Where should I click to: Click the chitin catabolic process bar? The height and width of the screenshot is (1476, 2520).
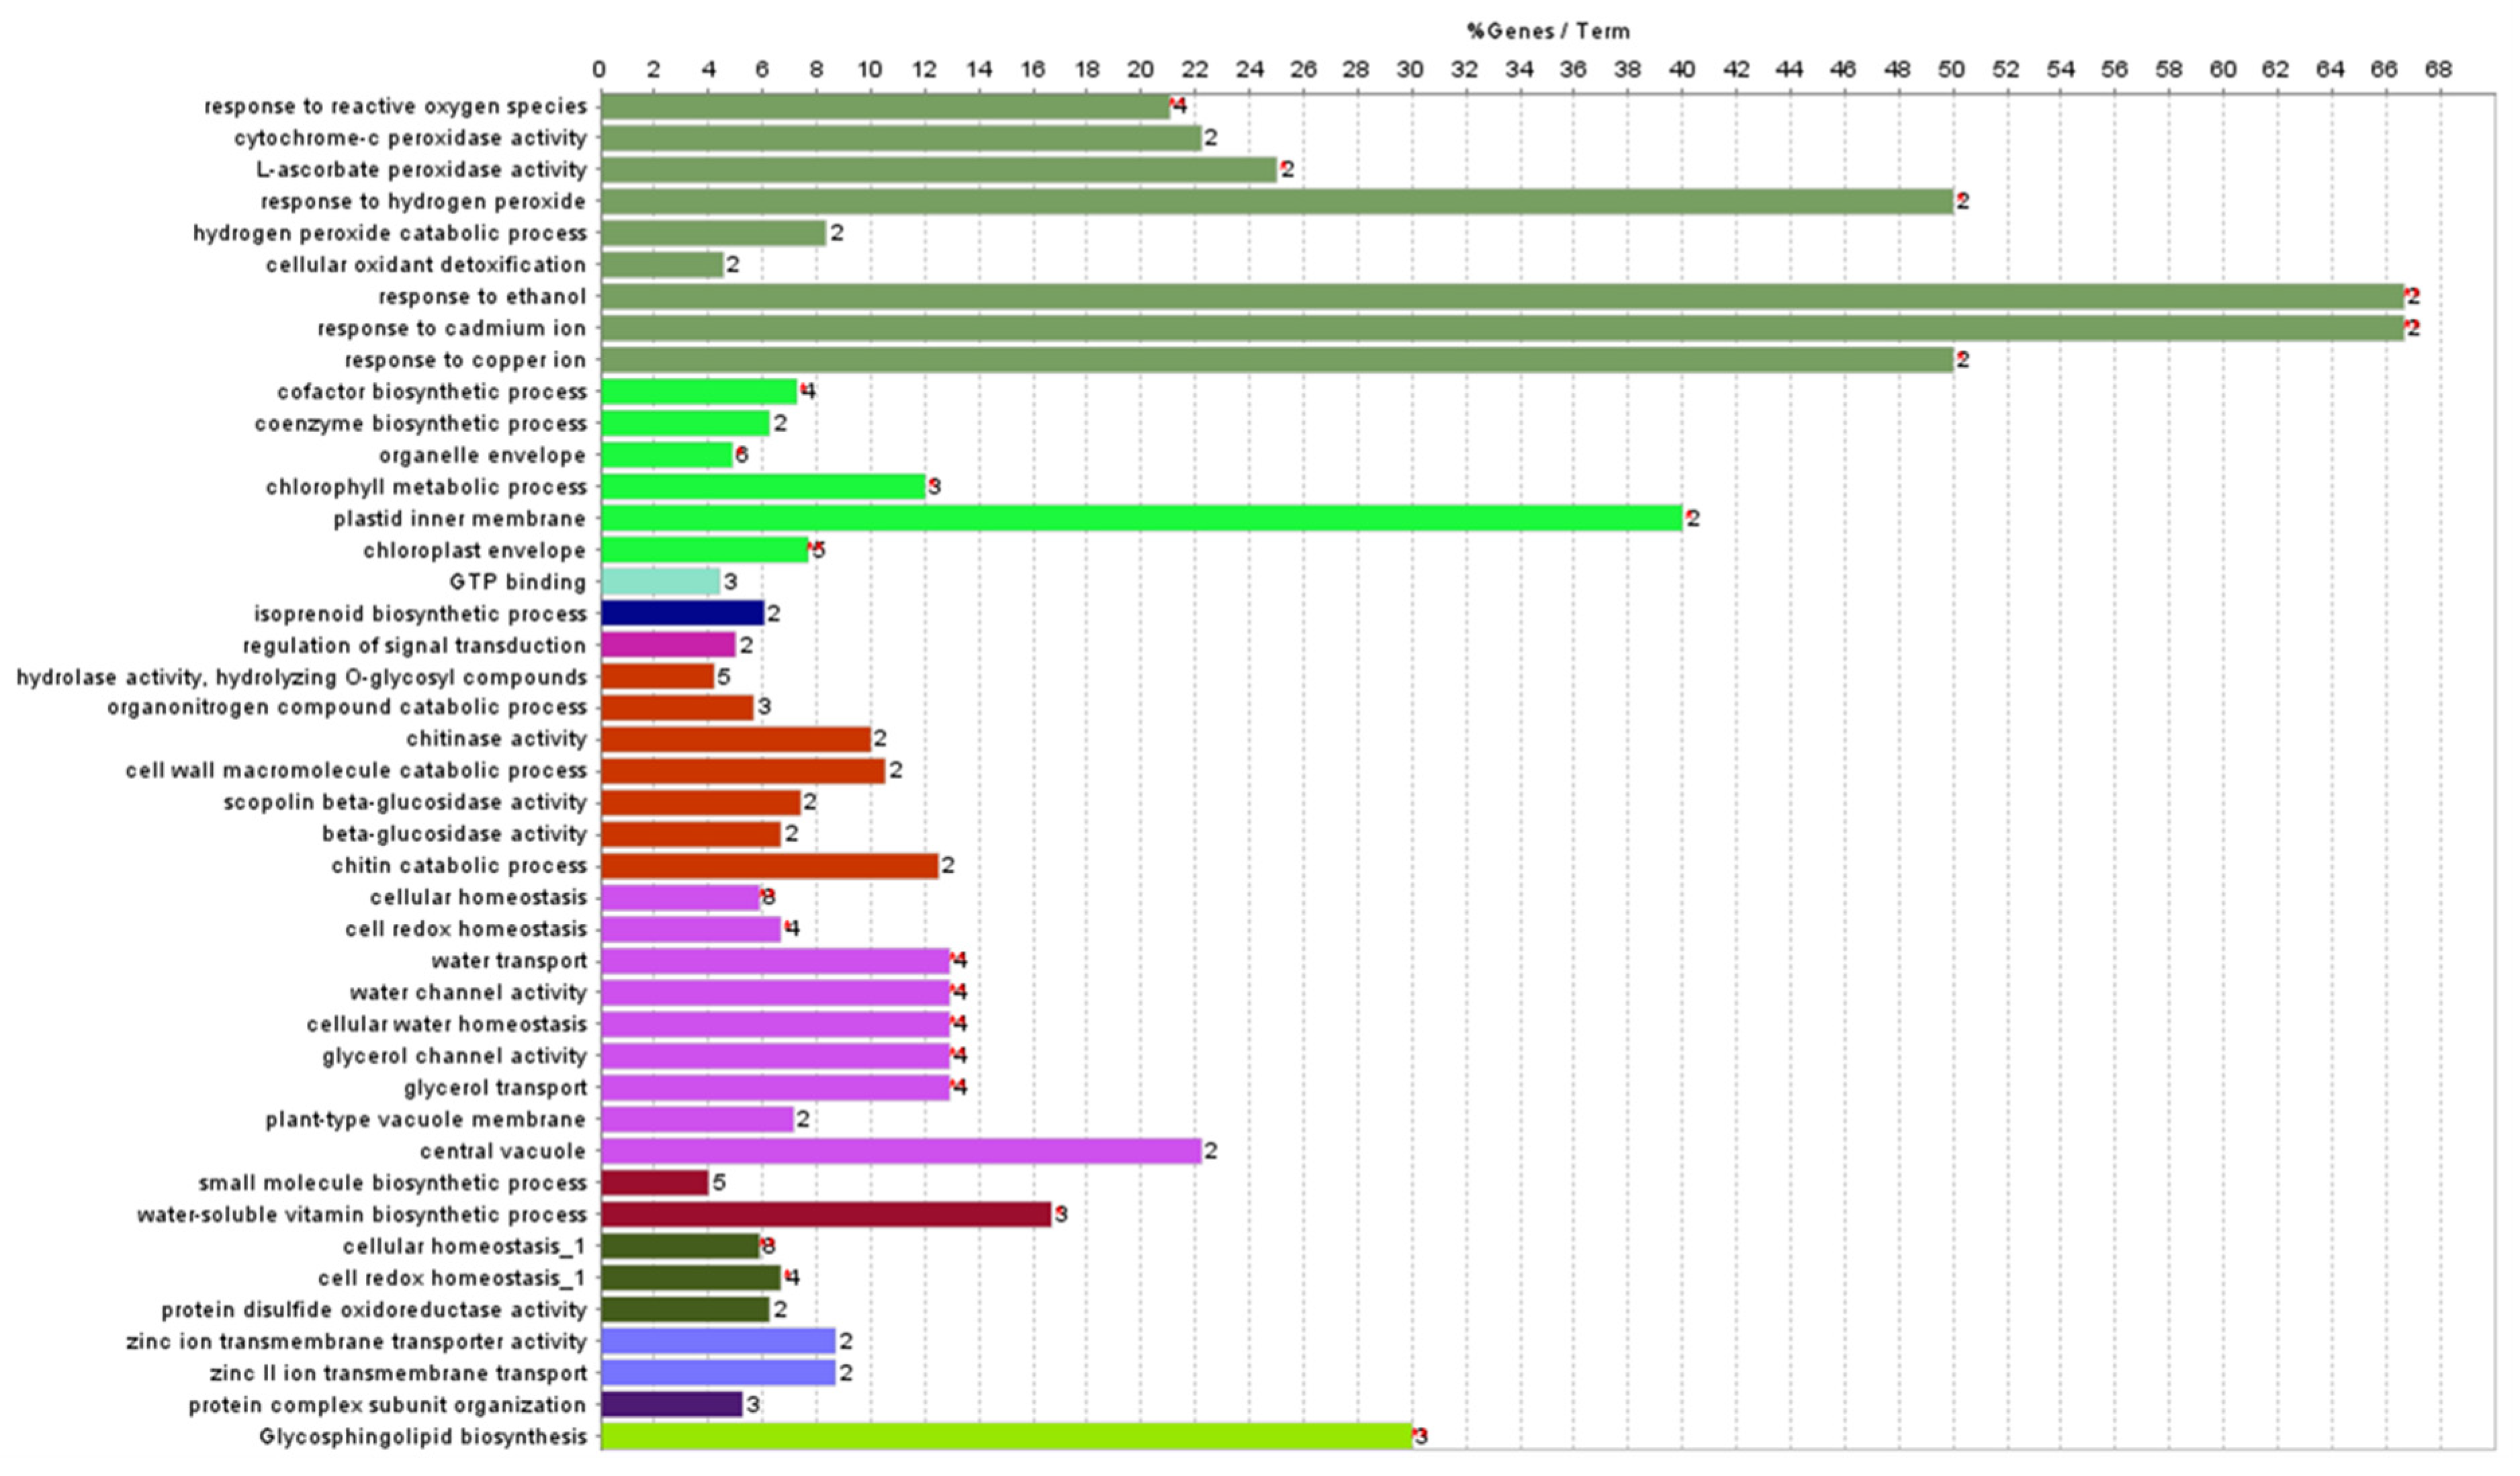(769, 866)
